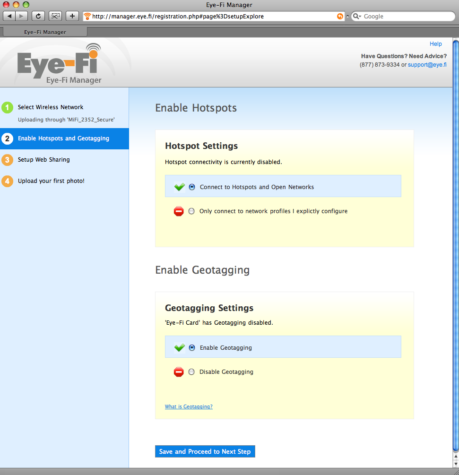
Task: Click the Enable Hotspots page heading
Action: 196,108
